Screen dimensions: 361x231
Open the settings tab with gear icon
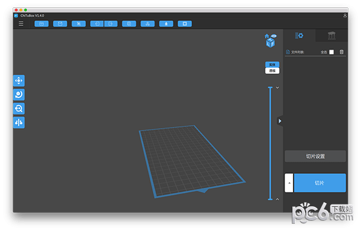(x=299, y=35)
